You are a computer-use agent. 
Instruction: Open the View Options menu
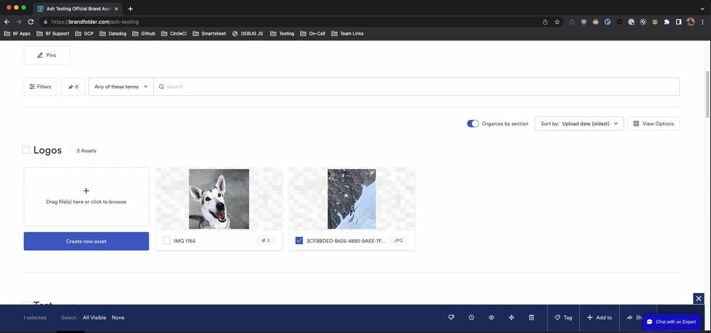(x=653, y=123)
